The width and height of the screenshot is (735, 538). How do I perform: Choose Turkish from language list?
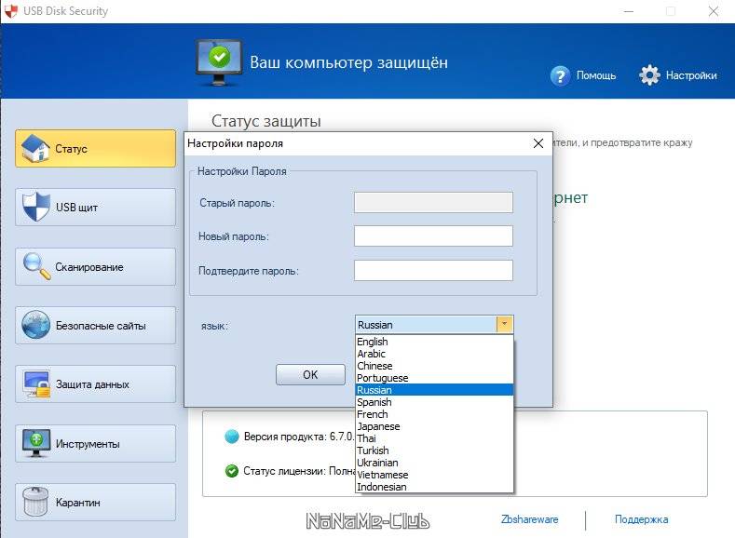pos(434,451)
